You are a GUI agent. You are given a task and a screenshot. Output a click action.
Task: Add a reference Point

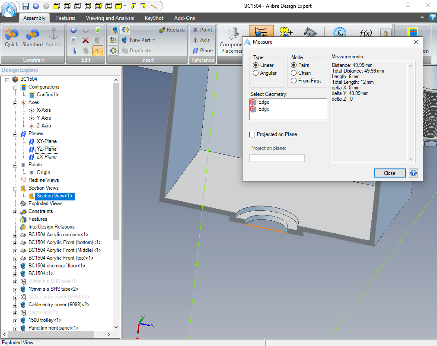[204, 29]
